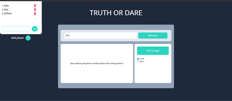Select the Truth radio option
The image size is (232, 101).
pos(138,59)
